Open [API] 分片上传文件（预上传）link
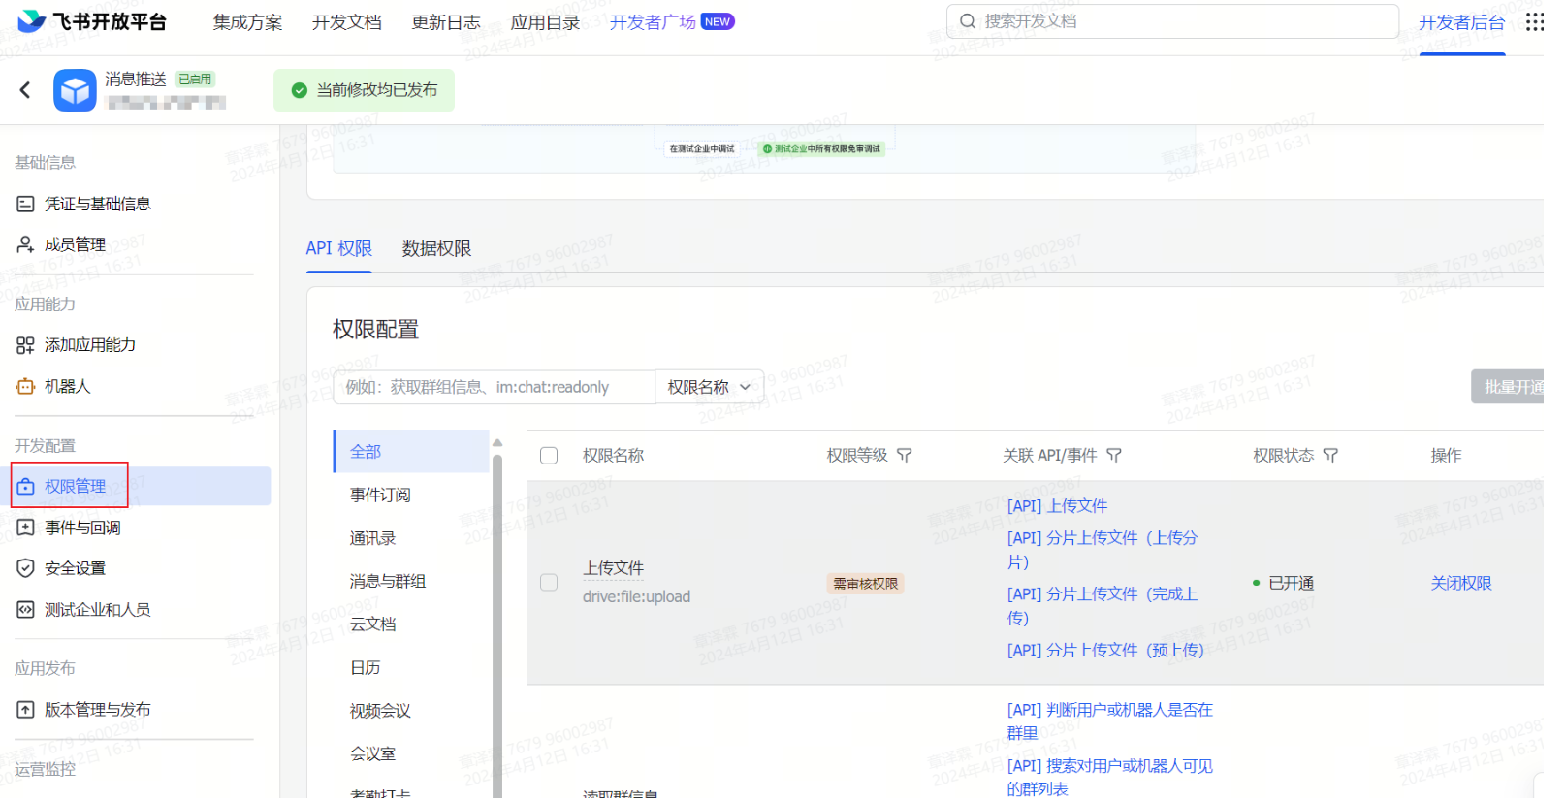This screenshot has height=800, width=1566. pos(1105,650)
